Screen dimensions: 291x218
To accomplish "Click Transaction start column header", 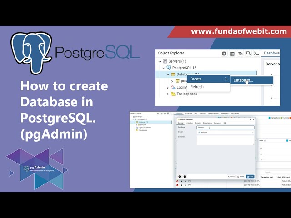I will (267, 177).
